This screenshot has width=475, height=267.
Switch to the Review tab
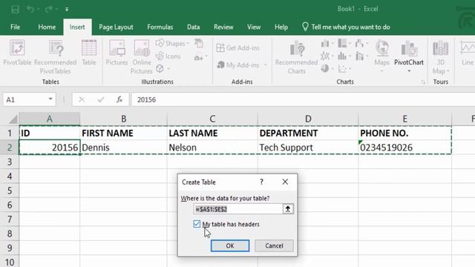click(x=223, y=27)
